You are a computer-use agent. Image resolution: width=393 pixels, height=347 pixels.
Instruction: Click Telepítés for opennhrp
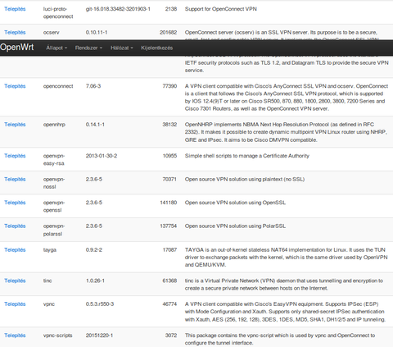tap(15, 125)
